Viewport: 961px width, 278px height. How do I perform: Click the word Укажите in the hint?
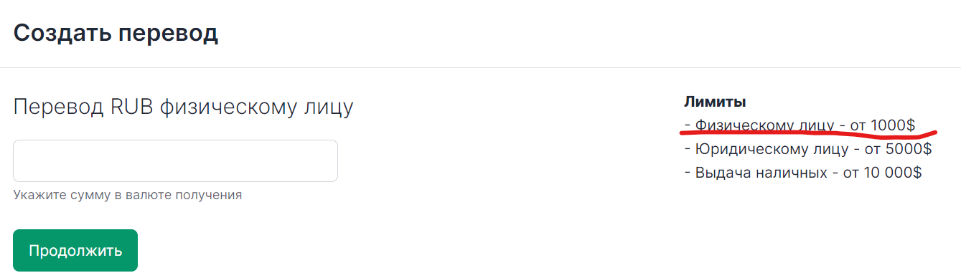coord(37,195)
